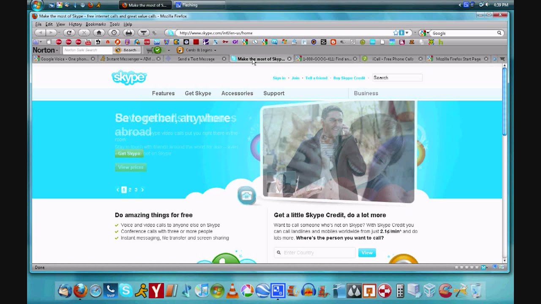Image resolution: width=541 pixels, height=304 pixels.
Task: Go to the Firefox home page button
Action: 99,33
